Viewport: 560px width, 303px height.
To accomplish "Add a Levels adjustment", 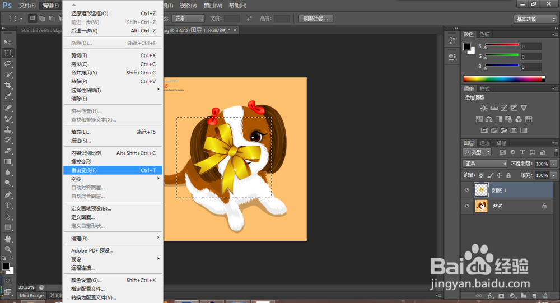I will coord(494,108).
